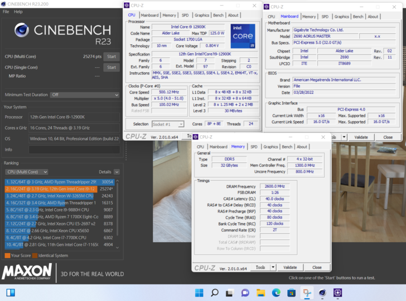Open Task View icon in taskbar
The height and width of the screenshot is (301, 406).
point(230,293)
